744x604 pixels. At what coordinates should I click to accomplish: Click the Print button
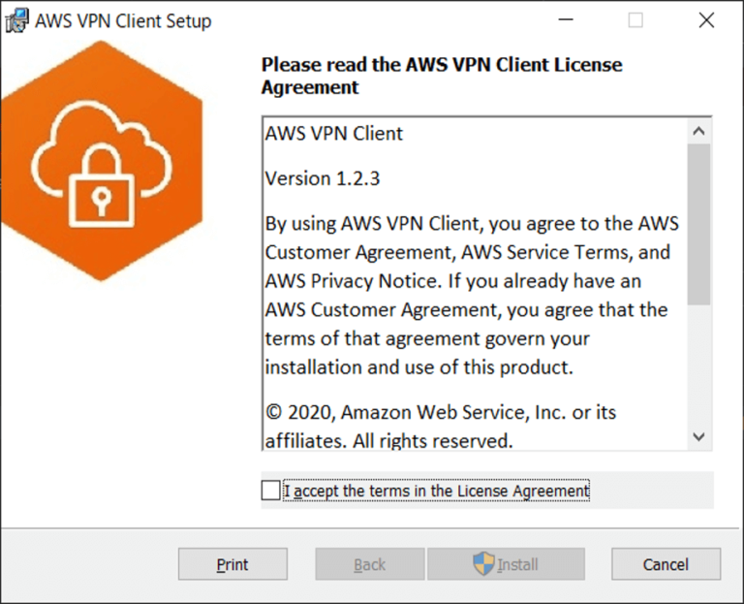coord(232,564)
